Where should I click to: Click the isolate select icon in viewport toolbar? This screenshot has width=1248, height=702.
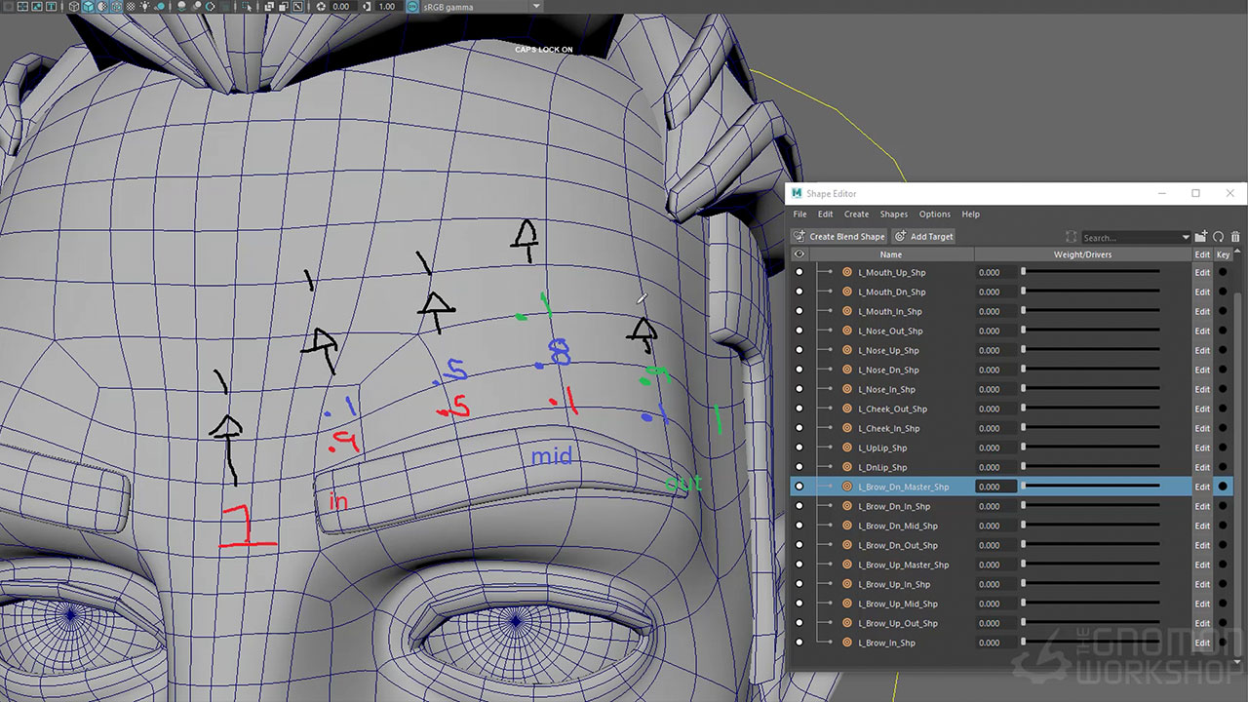pos(247,6)
